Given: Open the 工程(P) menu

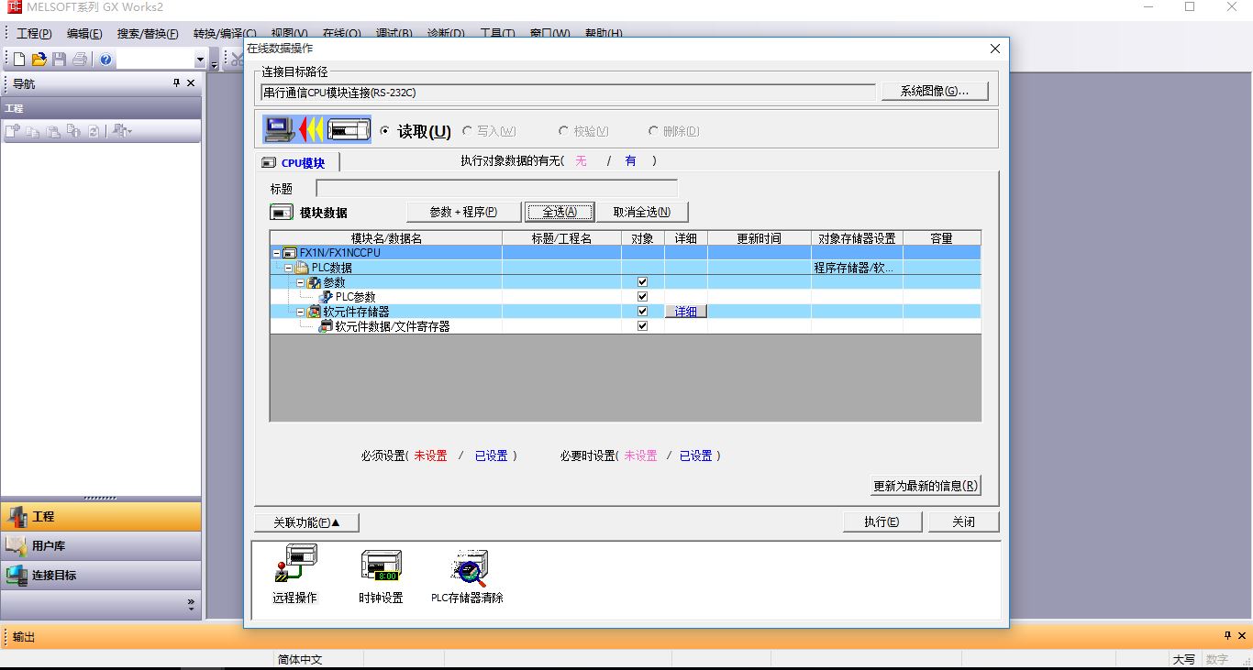Looking at the screenshot, I should tap(34, 34).
